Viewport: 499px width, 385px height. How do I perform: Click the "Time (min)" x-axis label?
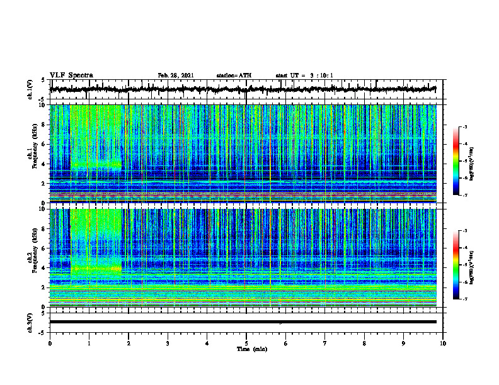pyautogui.click(x=252, y=349)
